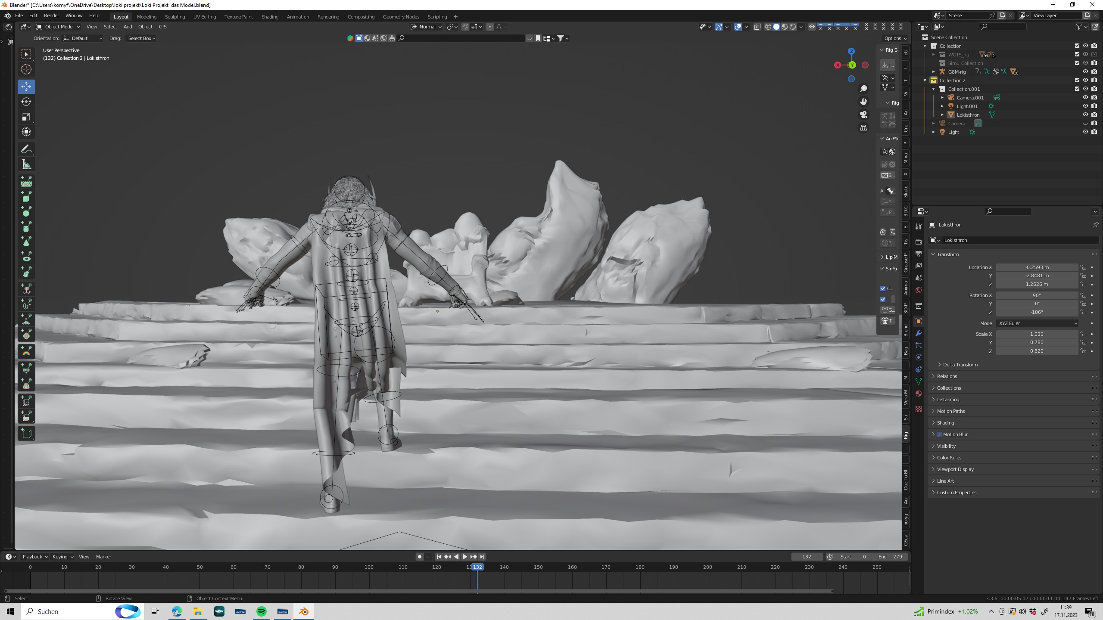Open the Object Mode dropdown

click(58, 27)
